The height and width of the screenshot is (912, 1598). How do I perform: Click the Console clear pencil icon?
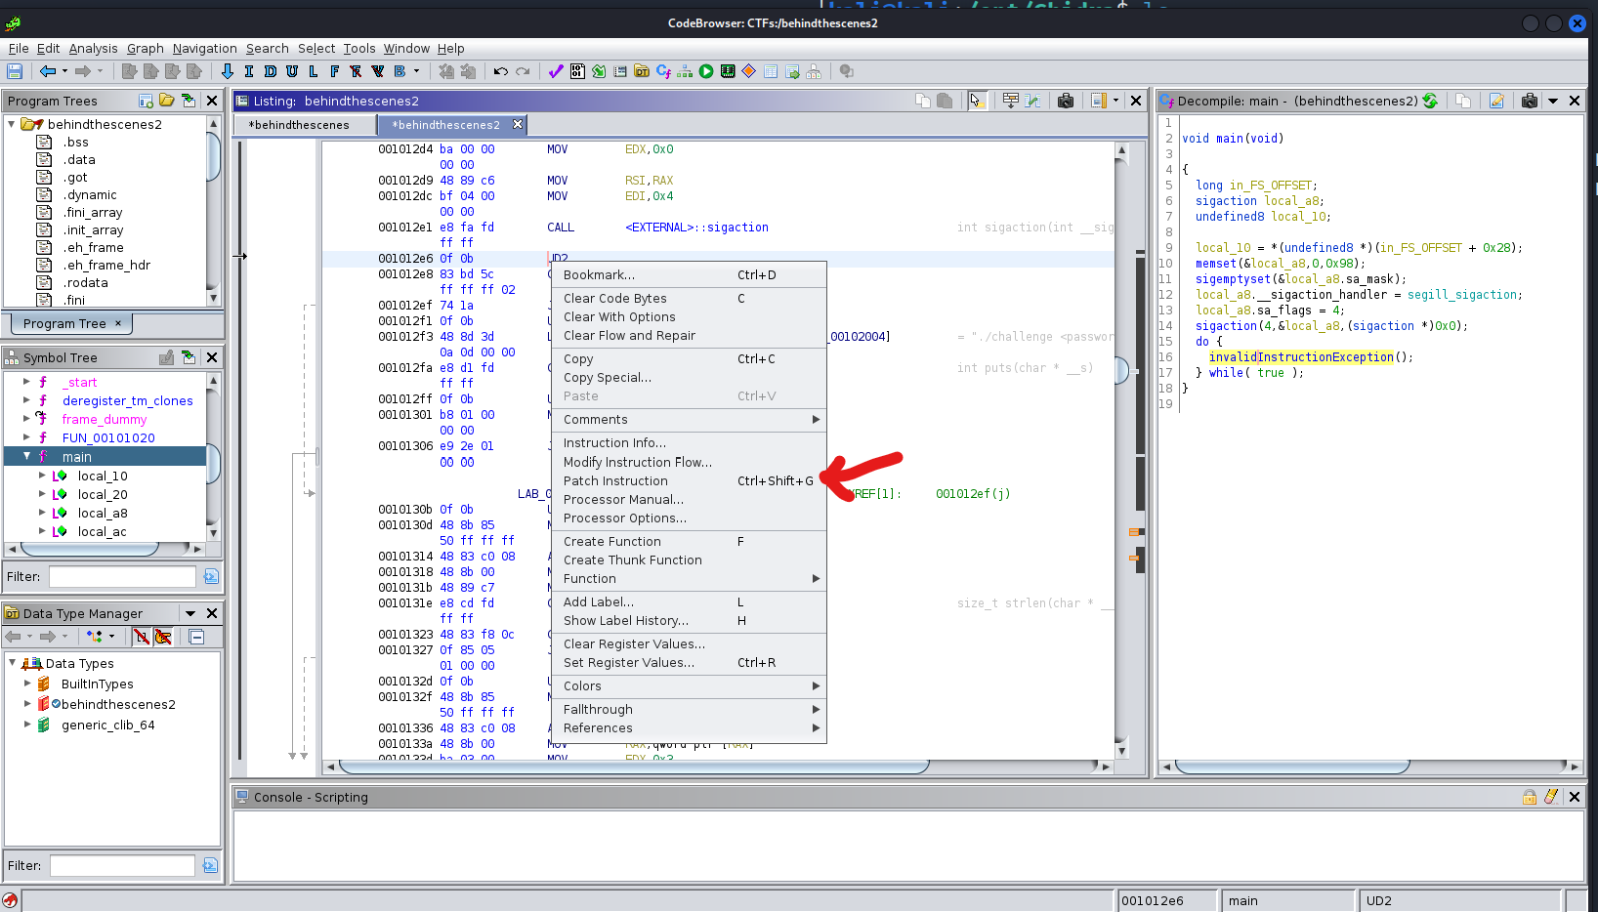1551,797
